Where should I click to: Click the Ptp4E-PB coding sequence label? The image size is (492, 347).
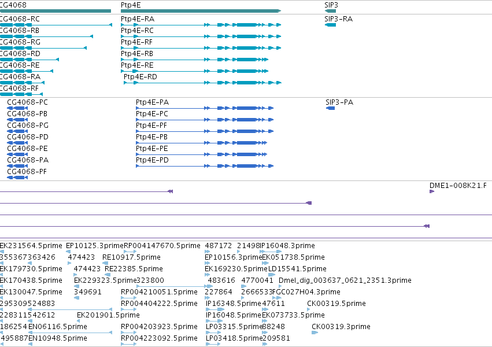pos(151,138)
